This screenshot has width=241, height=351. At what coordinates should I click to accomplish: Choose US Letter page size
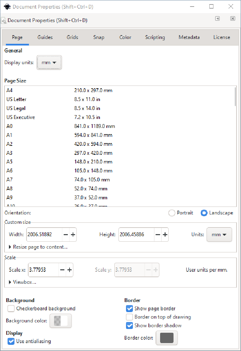[x=119, y=99]
